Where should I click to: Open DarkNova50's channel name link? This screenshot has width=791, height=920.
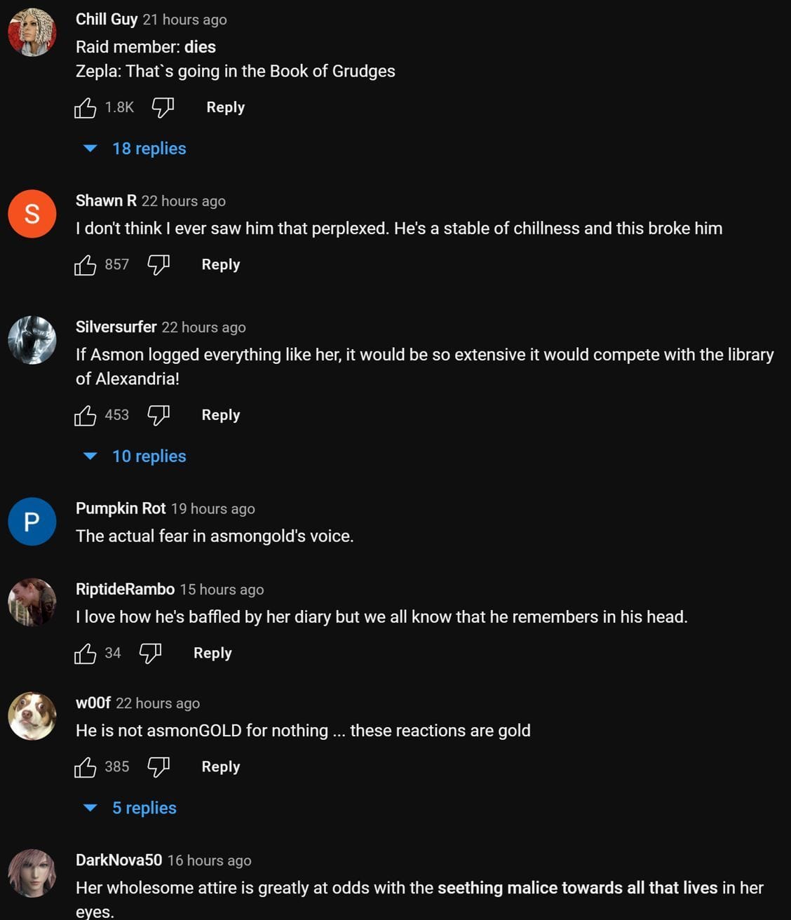(119, 860)
